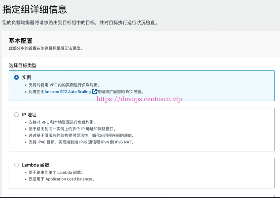Click bullet about 基于微服务的架构 flexibility

click(81, 136)
